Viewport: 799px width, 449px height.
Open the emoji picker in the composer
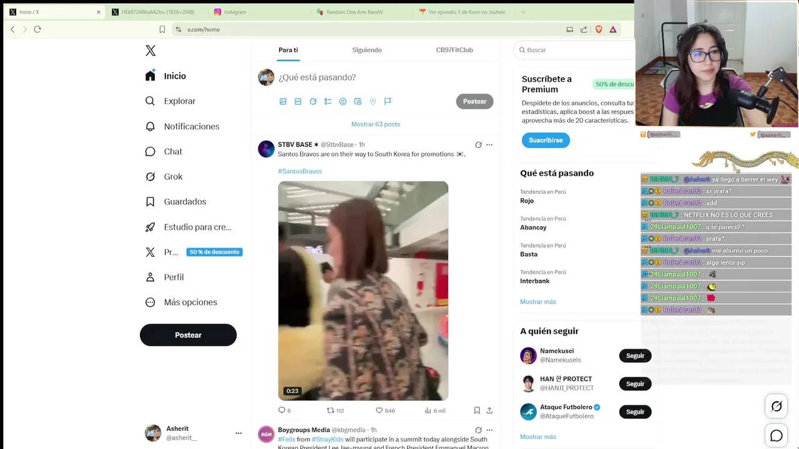tap(343, 101)
